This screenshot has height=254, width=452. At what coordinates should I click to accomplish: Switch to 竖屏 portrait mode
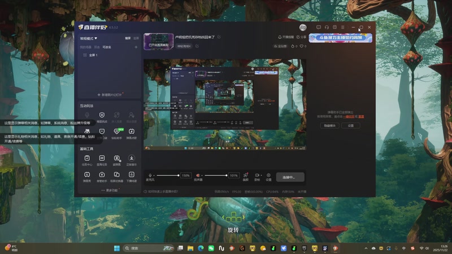click(x=136, y=38)
